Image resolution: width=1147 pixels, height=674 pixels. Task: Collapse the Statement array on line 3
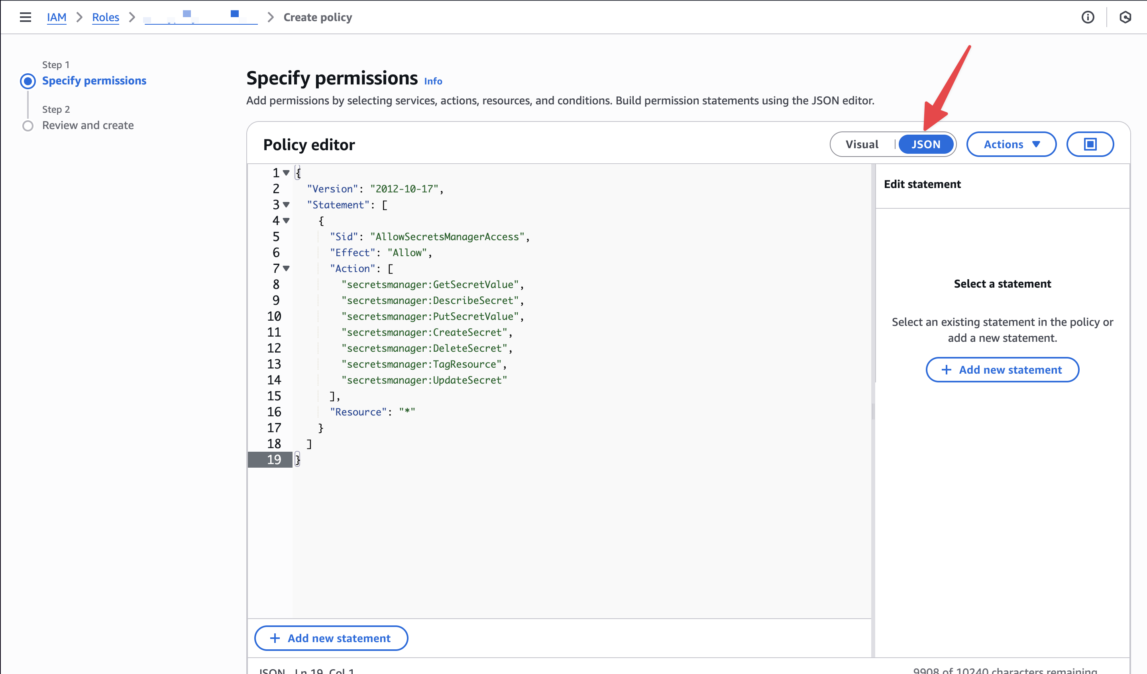coord(286,205)
